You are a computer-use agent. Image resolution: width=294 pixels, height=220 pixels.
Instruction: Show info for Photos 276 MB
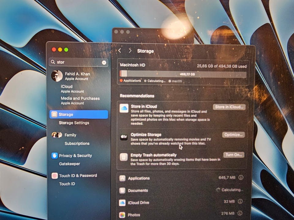tap(240, 213)
